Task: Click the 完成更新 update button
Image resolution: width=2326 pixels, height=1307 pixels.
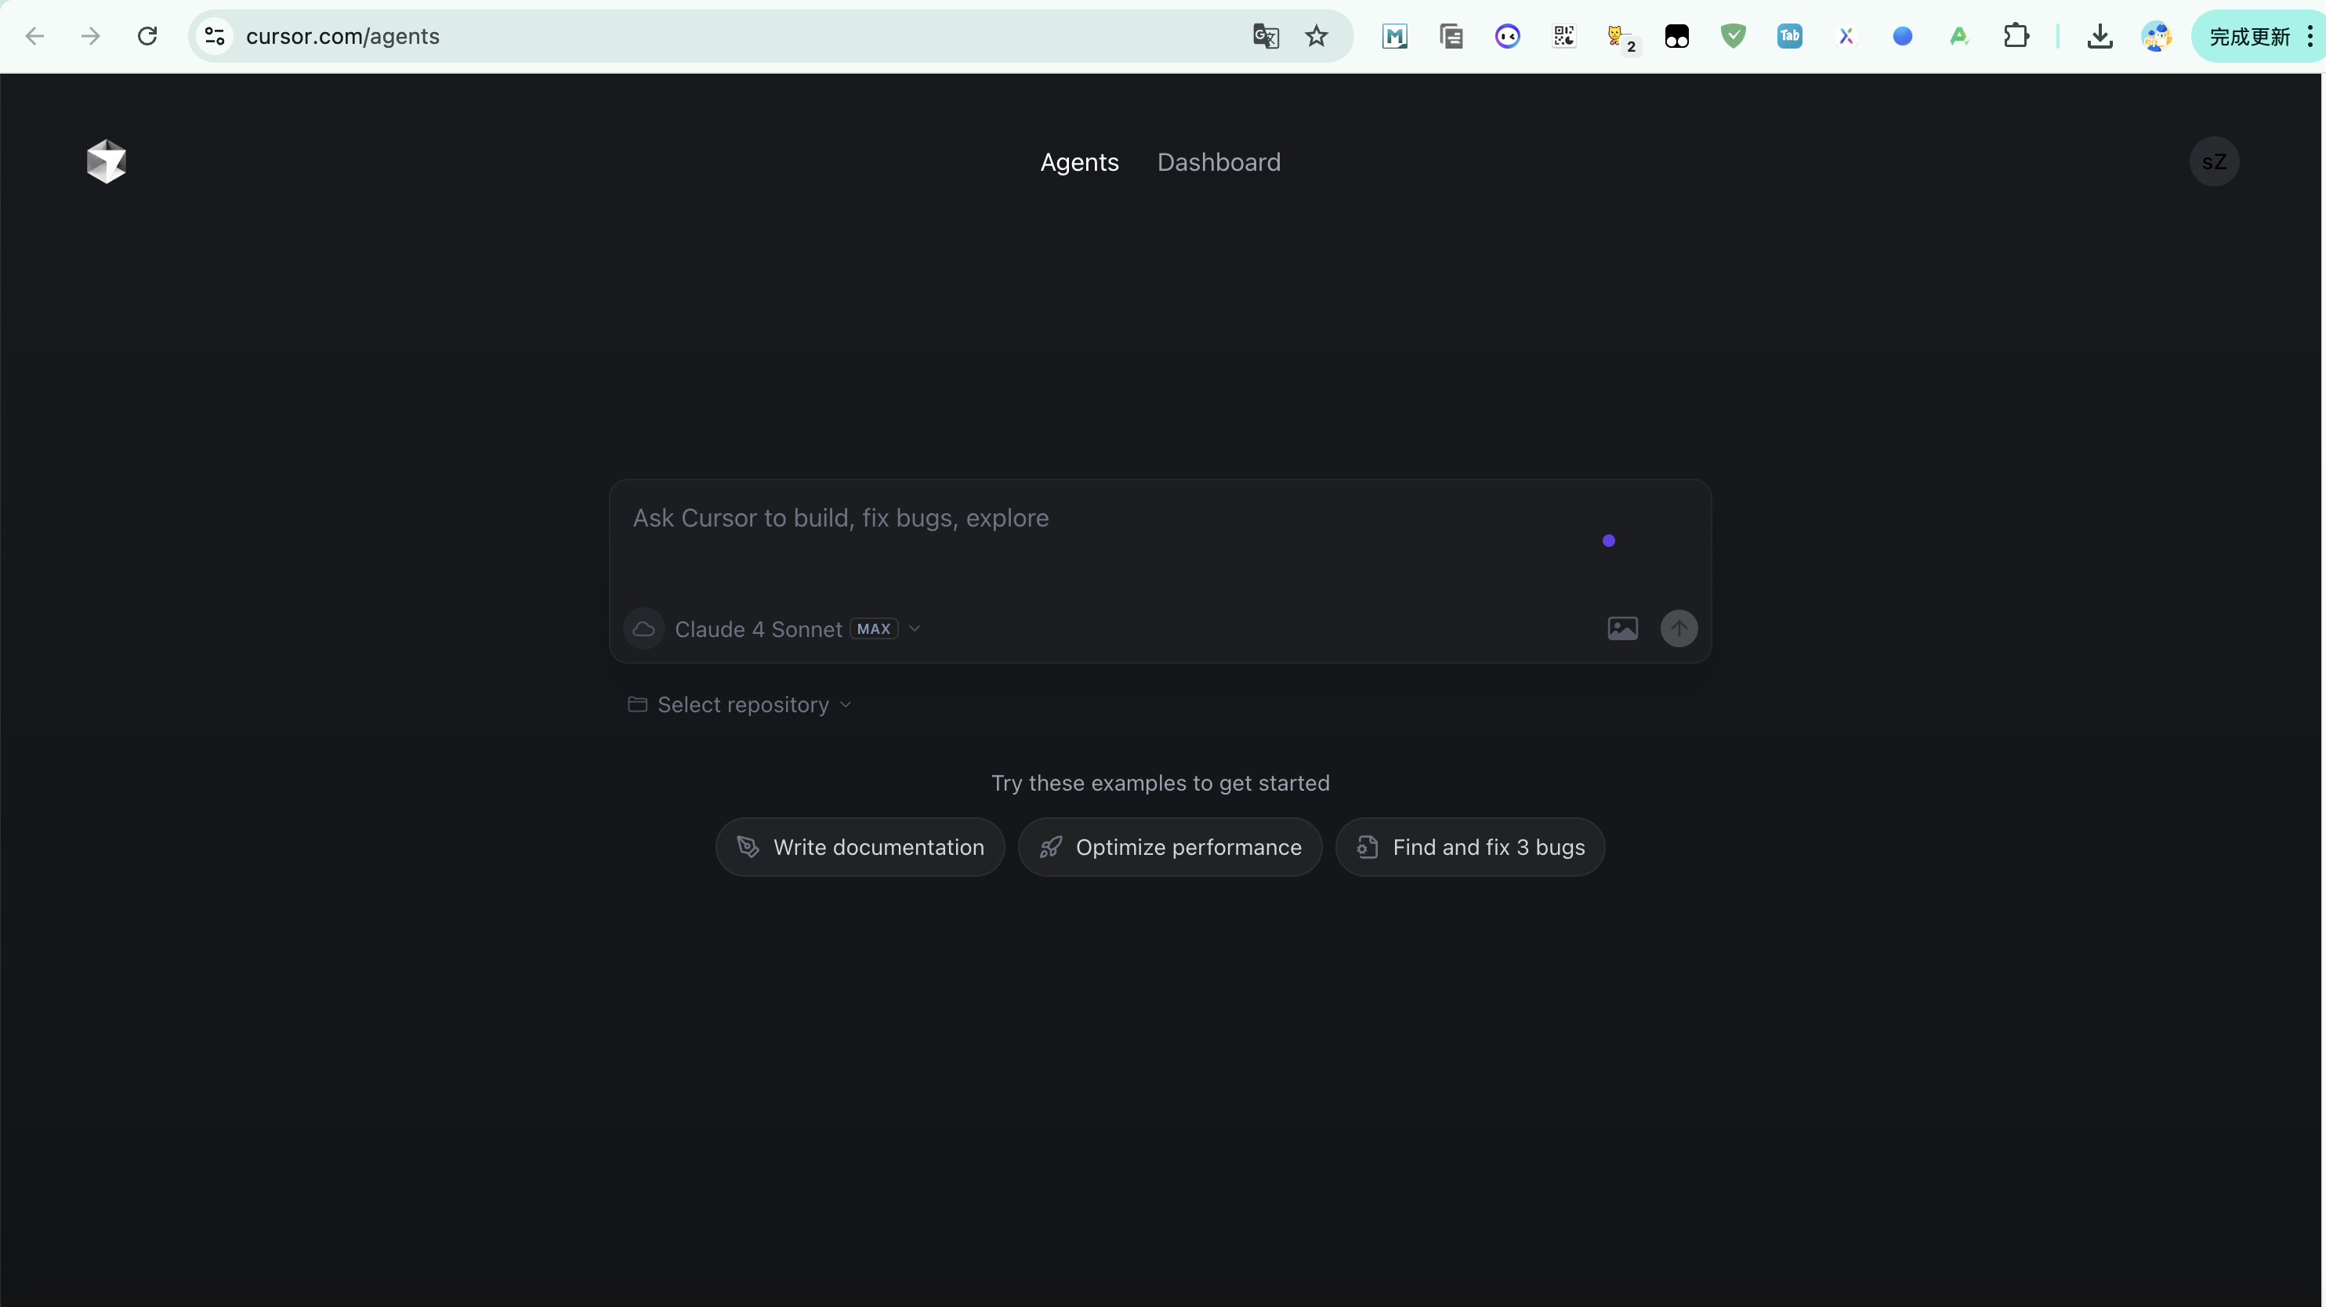Action: click(x=2248, y=37)
